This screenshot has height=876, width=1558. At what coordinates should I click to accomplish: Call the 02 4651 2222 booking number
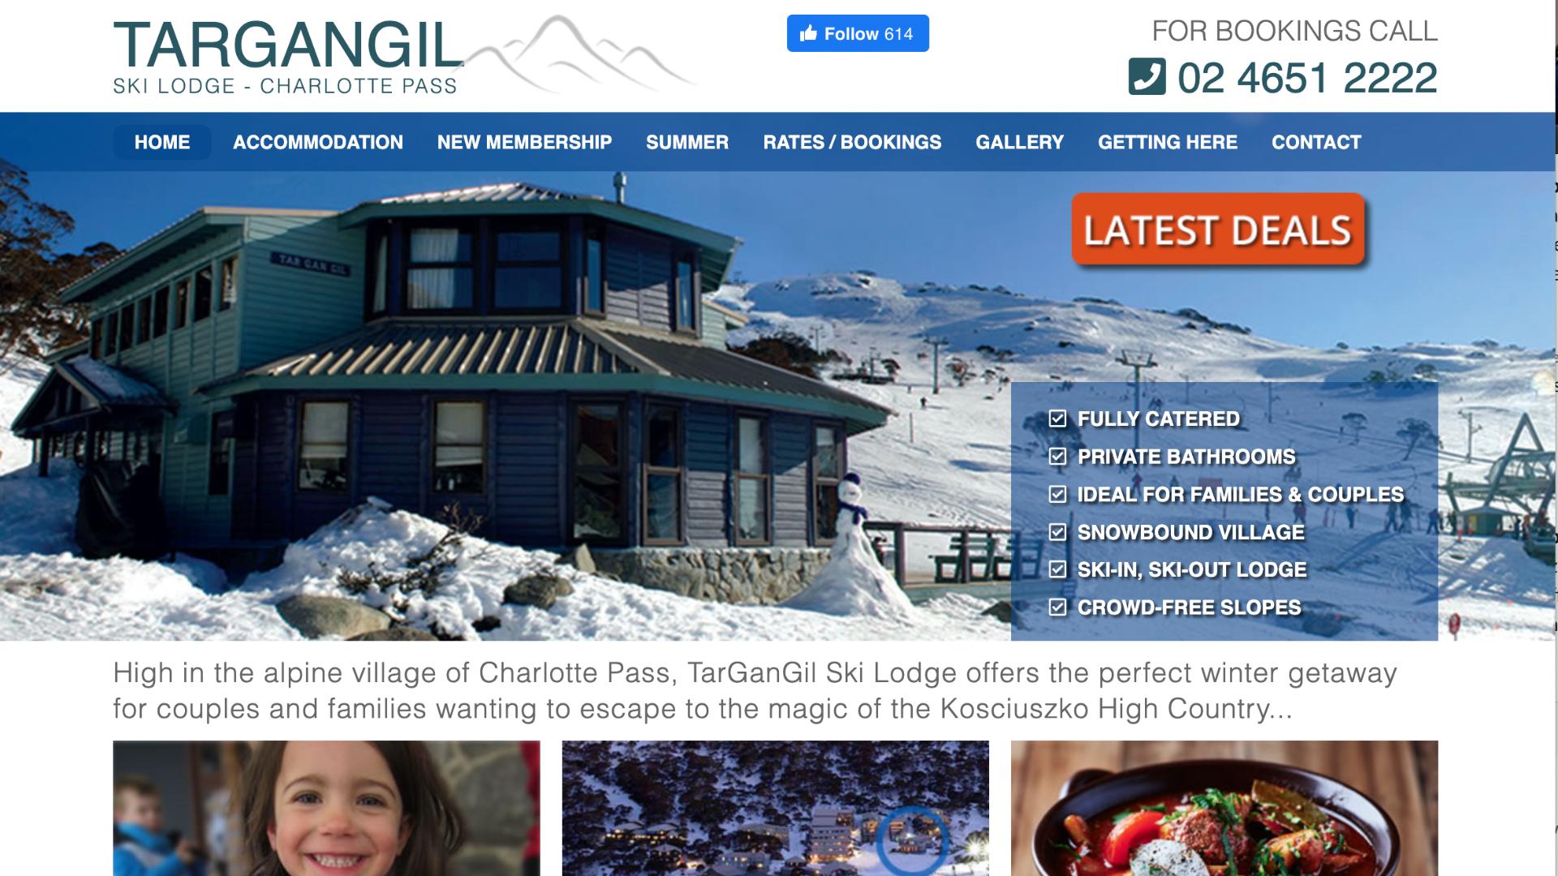pos(1307,78)
